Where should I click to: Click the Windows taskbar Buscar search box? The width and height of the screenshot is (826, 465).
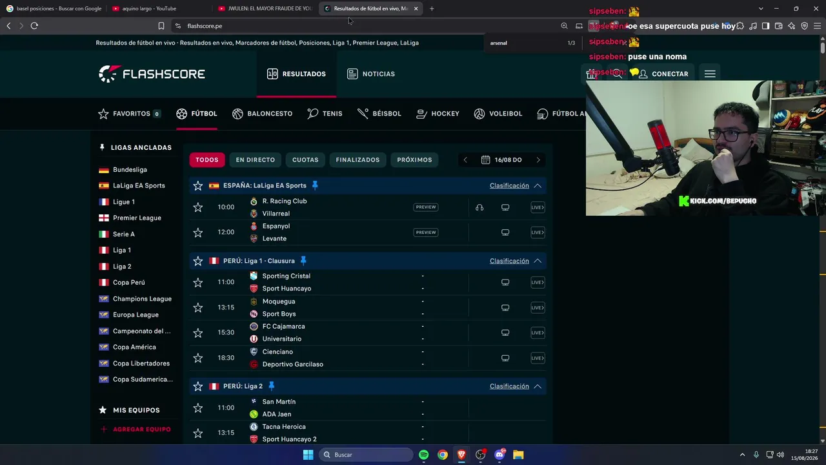[x=367, y=455]
